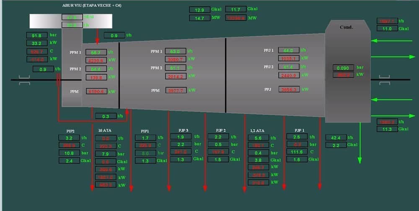Click the 3080.7 kW value box
Image resolution: width=419 pixels, height=211 pixels.
176,59
